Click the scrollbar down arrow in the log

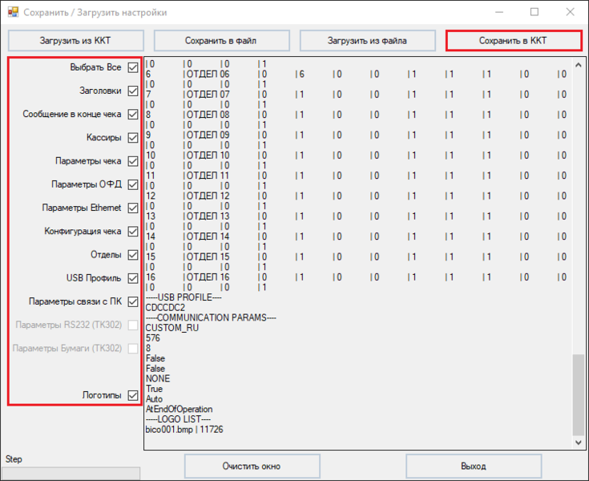click(579, 441)
